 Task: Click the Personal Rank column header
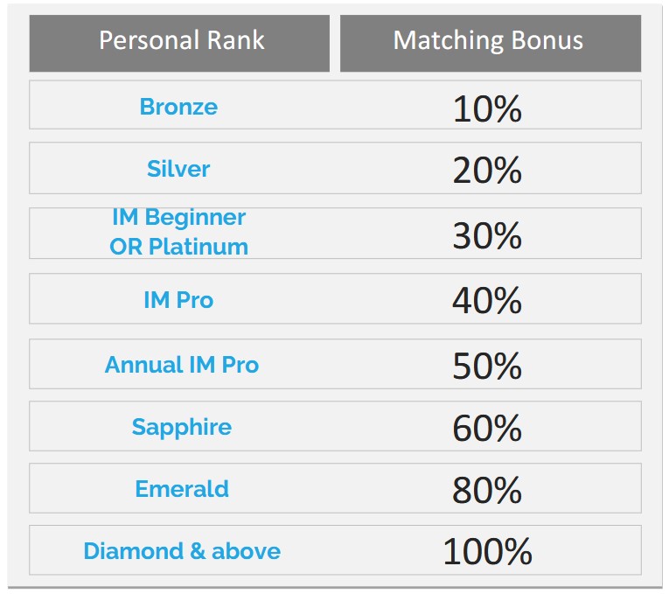click(179, 43)
